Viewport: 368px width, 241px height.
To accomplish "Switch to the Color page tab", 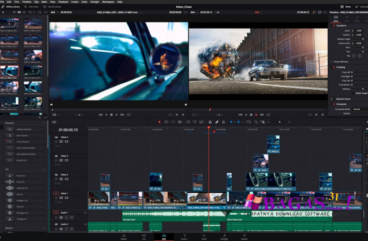I will click(x=204, y=237).
